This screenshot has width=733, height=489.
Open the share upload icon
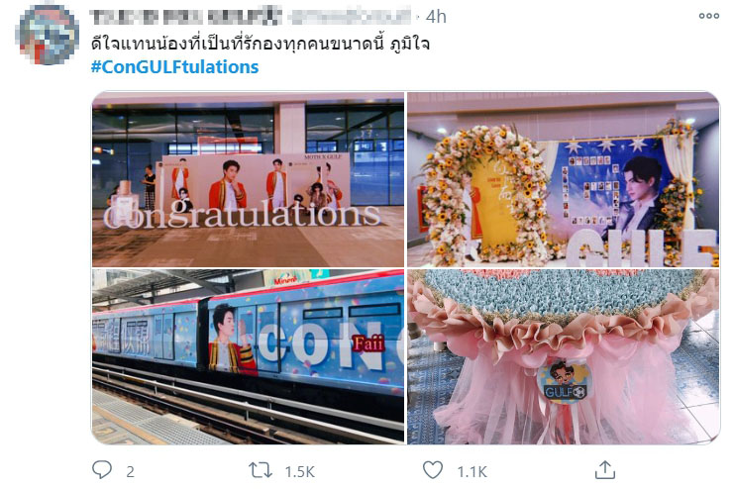coord(604,470)
